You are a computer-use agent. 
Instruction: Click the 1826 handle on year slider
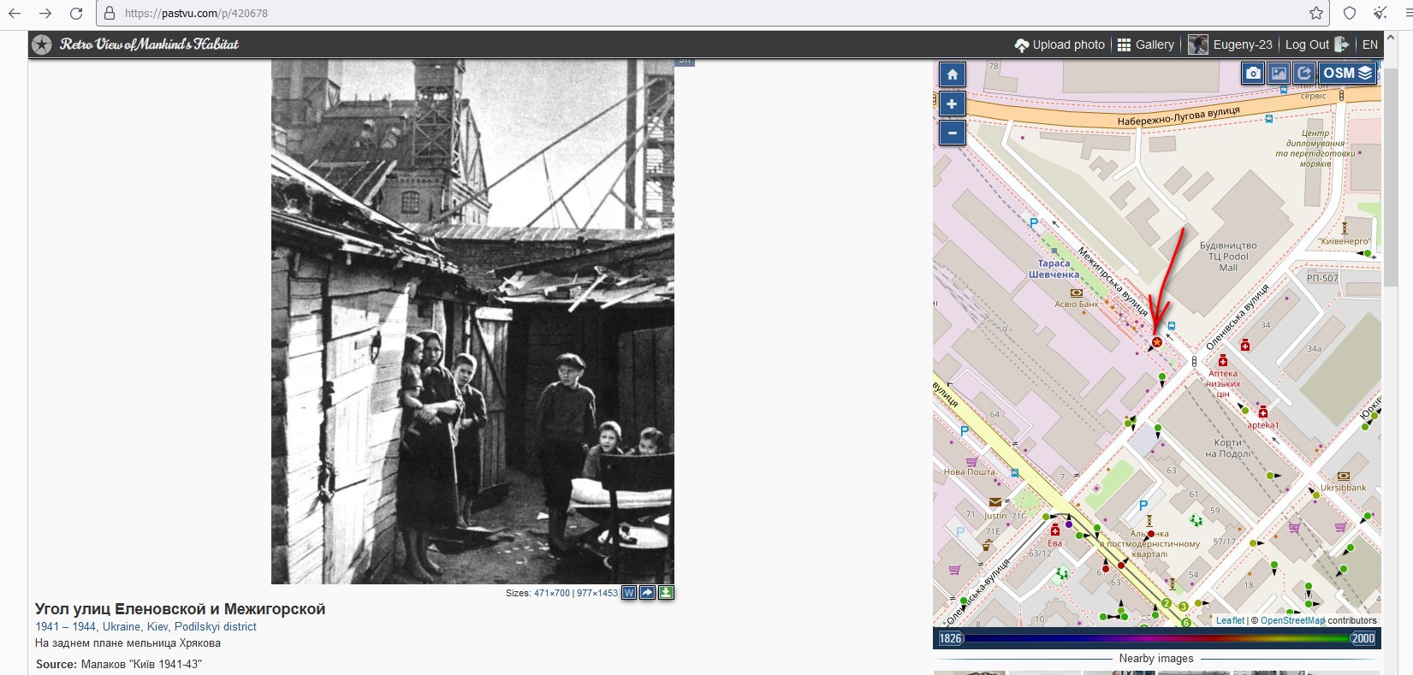tap(951, 638)
